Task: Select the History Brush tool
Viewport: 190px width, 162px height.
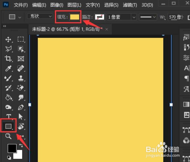Action: click(x=8, y=88)
